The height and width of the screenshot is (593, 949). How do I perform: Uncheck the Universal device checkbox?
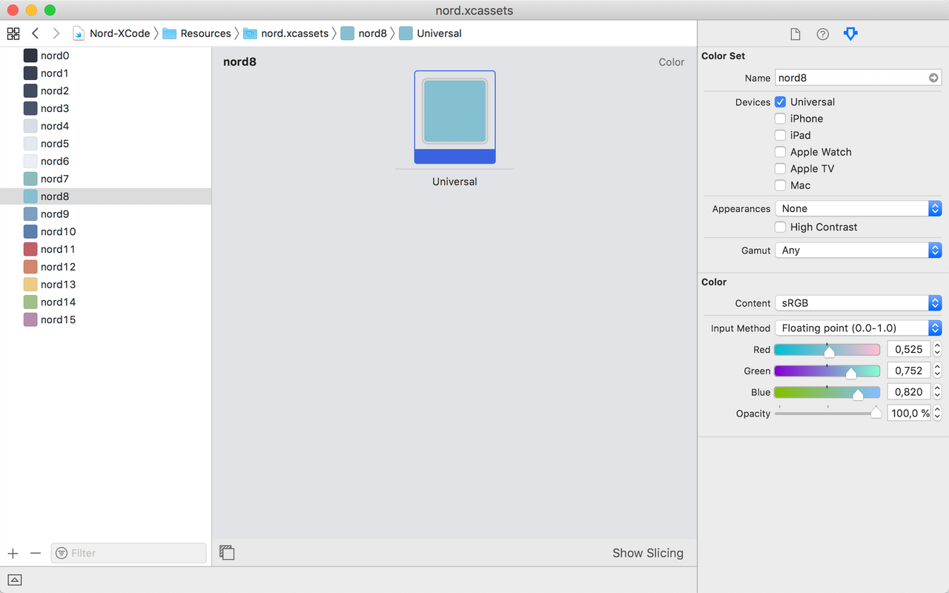(x=780, y=102)
